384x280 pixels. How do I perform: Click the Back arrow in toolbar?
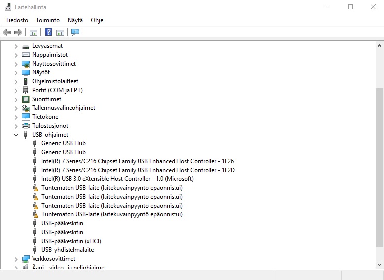pyautogui.click(x=7, y=33)
